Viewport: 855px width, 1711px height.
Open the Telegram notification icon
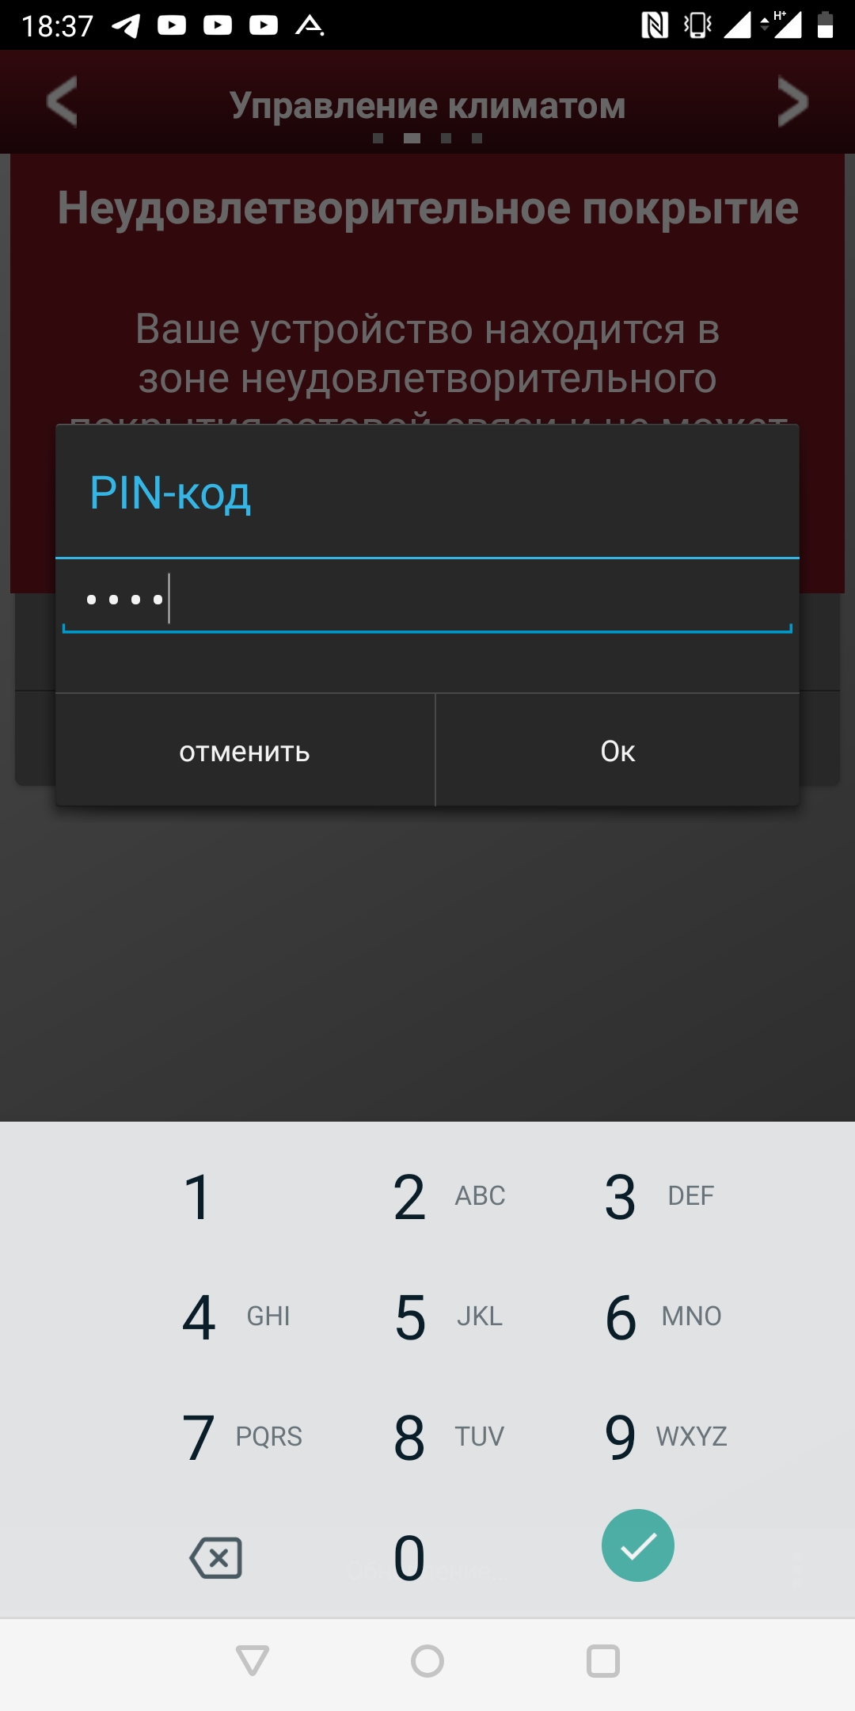(x=126, y=26)
